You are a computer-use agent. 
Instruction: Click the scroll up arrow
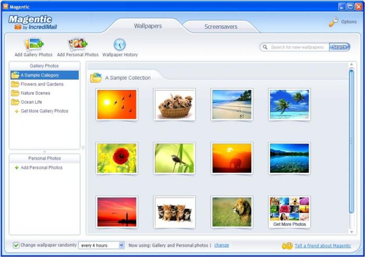351,64
